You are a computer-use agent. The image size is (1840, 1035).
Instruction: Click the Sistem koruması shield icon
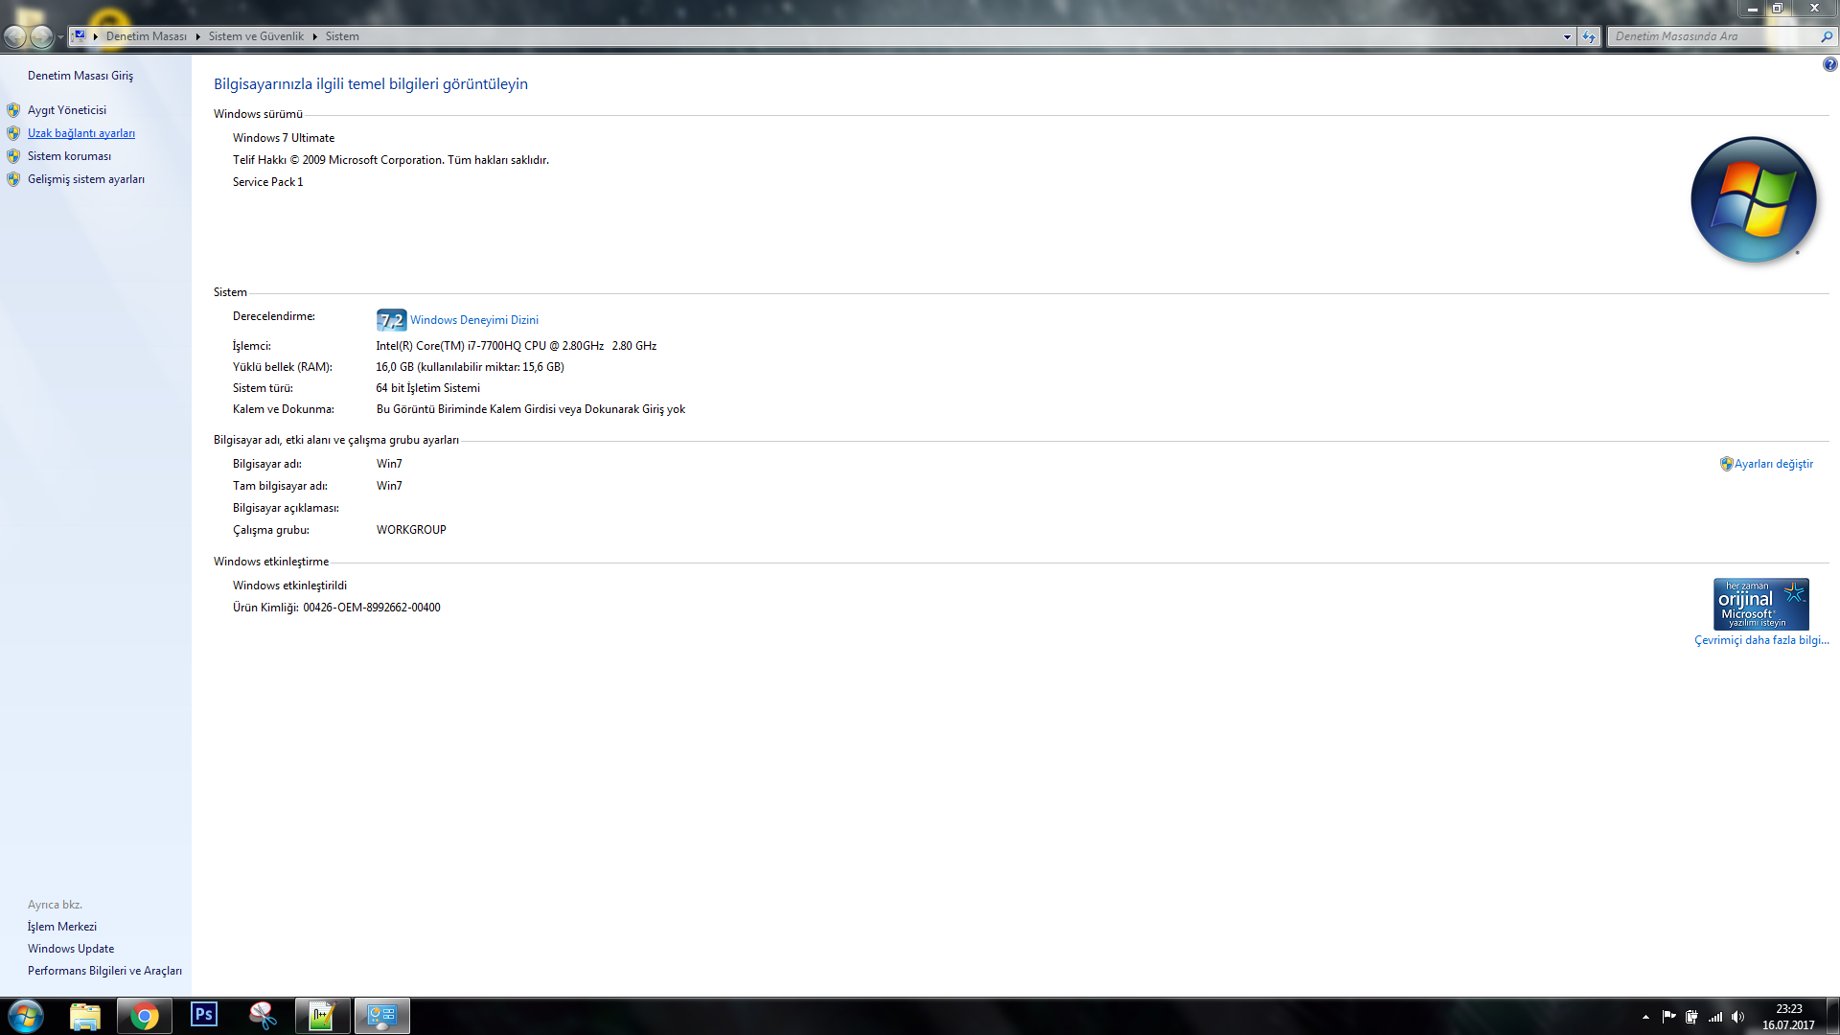click(13, 156)
